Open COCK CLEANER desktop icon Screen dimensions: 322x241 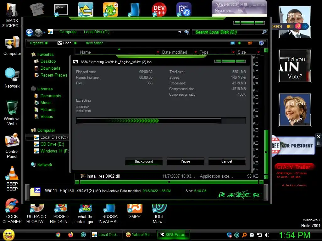(x=12, y=211)
